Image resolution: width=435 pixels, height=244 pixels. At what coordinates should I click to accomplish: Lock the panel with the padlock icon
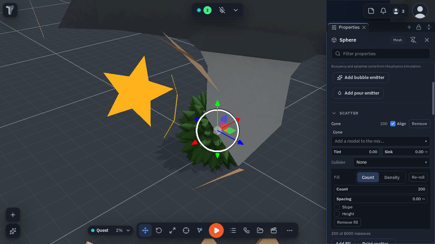419,27
